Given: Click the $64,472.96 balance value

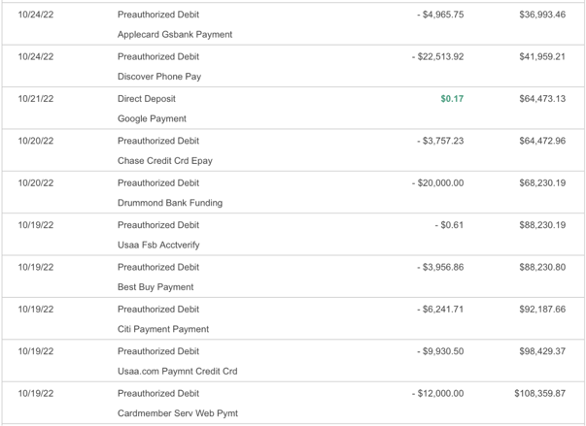Looking at the screenshot, I should 542,141.
